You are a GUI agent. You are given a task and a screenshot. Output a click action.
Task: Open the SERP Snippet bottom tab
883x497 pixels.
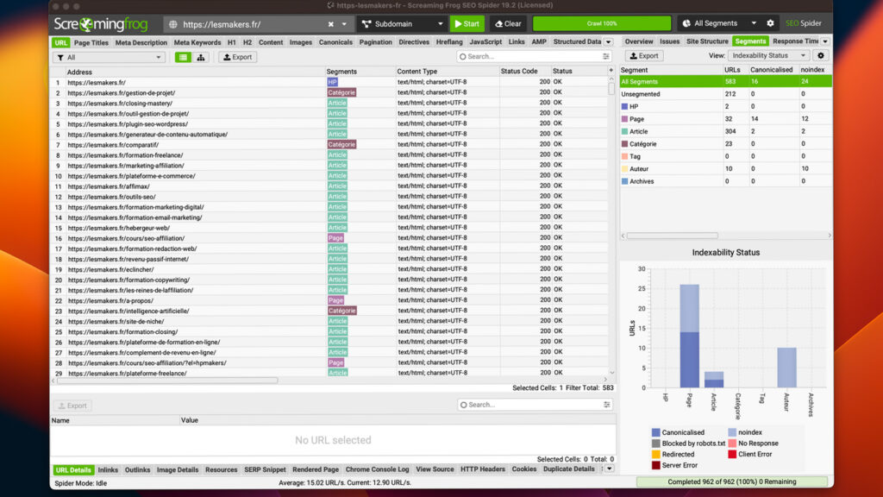click(x=265, y=470)
